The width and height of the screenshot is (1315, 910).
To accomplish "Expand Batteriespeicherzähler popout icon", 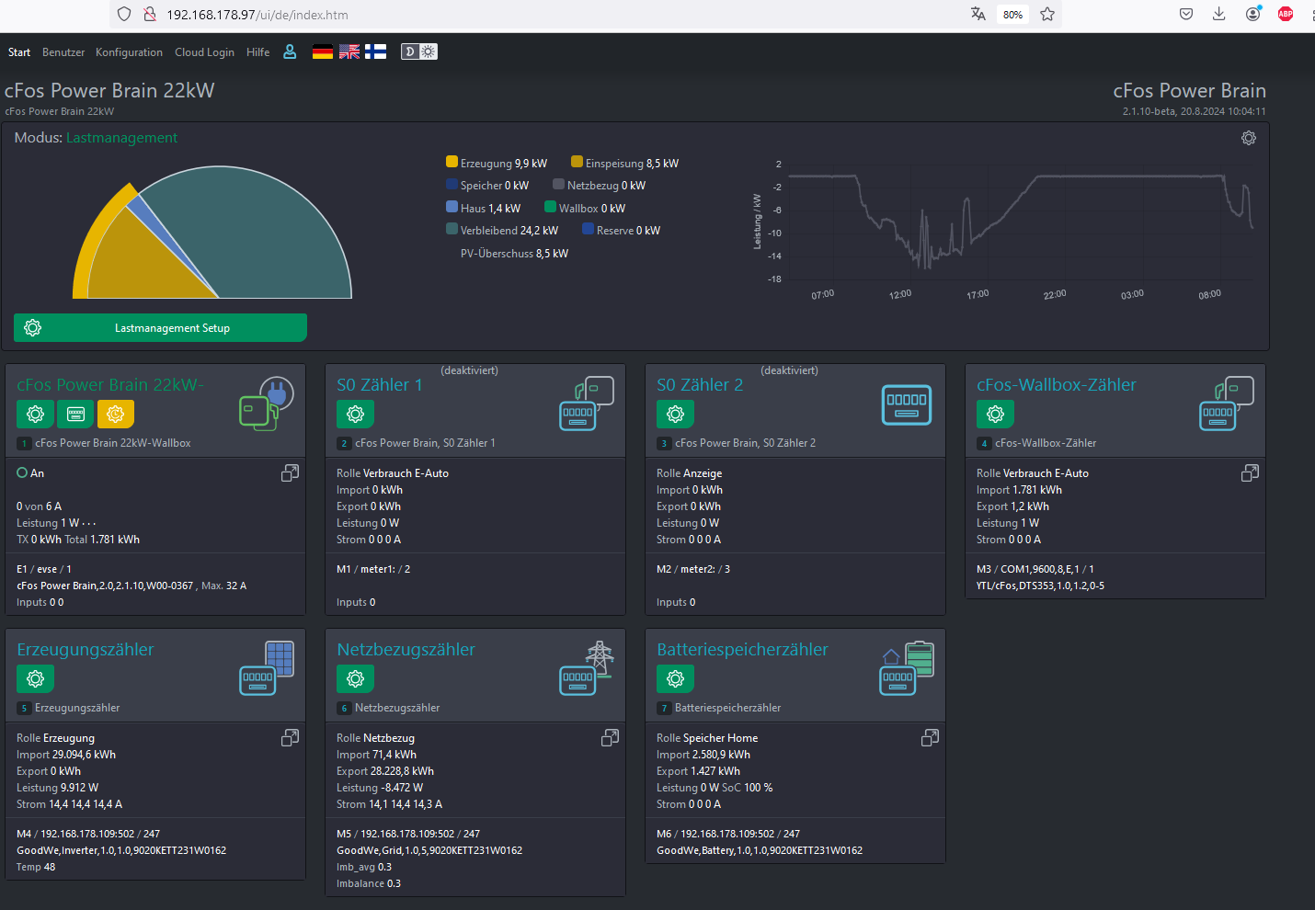I will tap(930, 737).
